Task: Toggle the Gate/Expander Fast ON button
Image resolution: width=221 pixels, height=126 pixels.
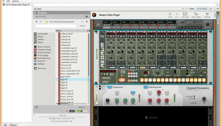Action: click(167, 92)
